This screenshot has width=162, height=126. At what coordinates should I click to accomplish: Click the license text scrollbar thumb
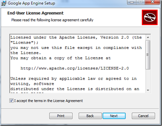click(x=148, y=55)
